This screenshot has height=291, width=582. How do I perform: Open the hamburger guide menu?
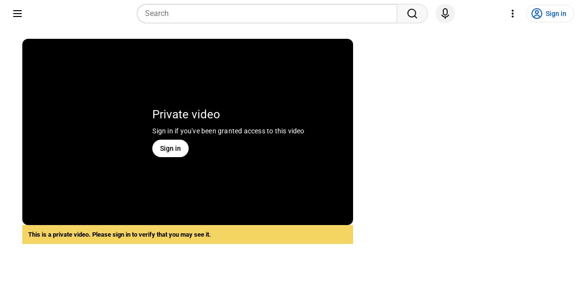[x=17, y=14]
